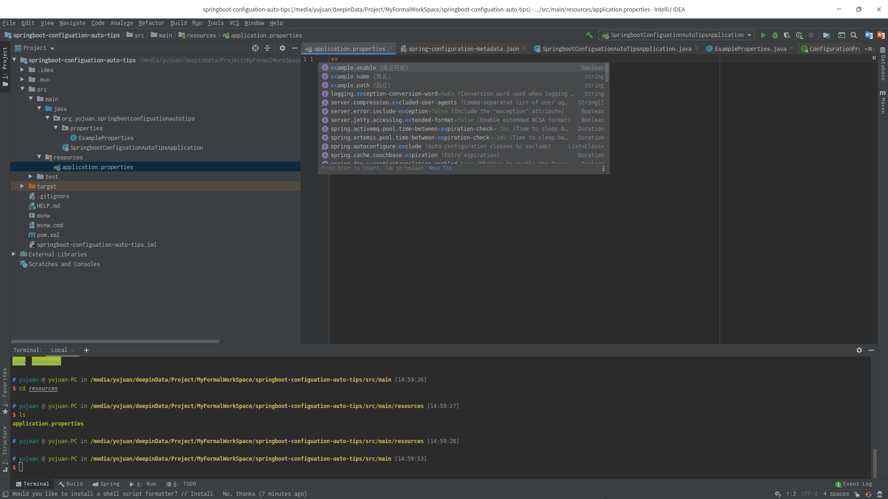The width and height of the screenshot is (888, 499).
Task: Expand External Libraries node
Action: 14,254
